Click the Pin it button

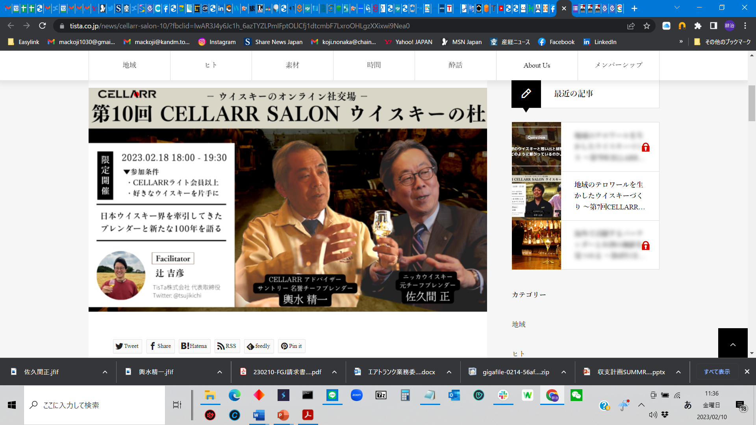pyautogui.click(x=292, y=346)
